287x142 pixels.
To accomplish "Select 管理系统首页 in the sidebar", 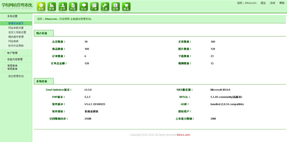I will click(x=16, y=23).
